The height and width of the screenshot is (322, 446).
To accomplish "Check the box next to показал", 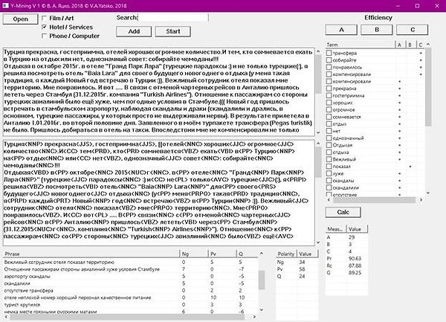I will point(329,167).
